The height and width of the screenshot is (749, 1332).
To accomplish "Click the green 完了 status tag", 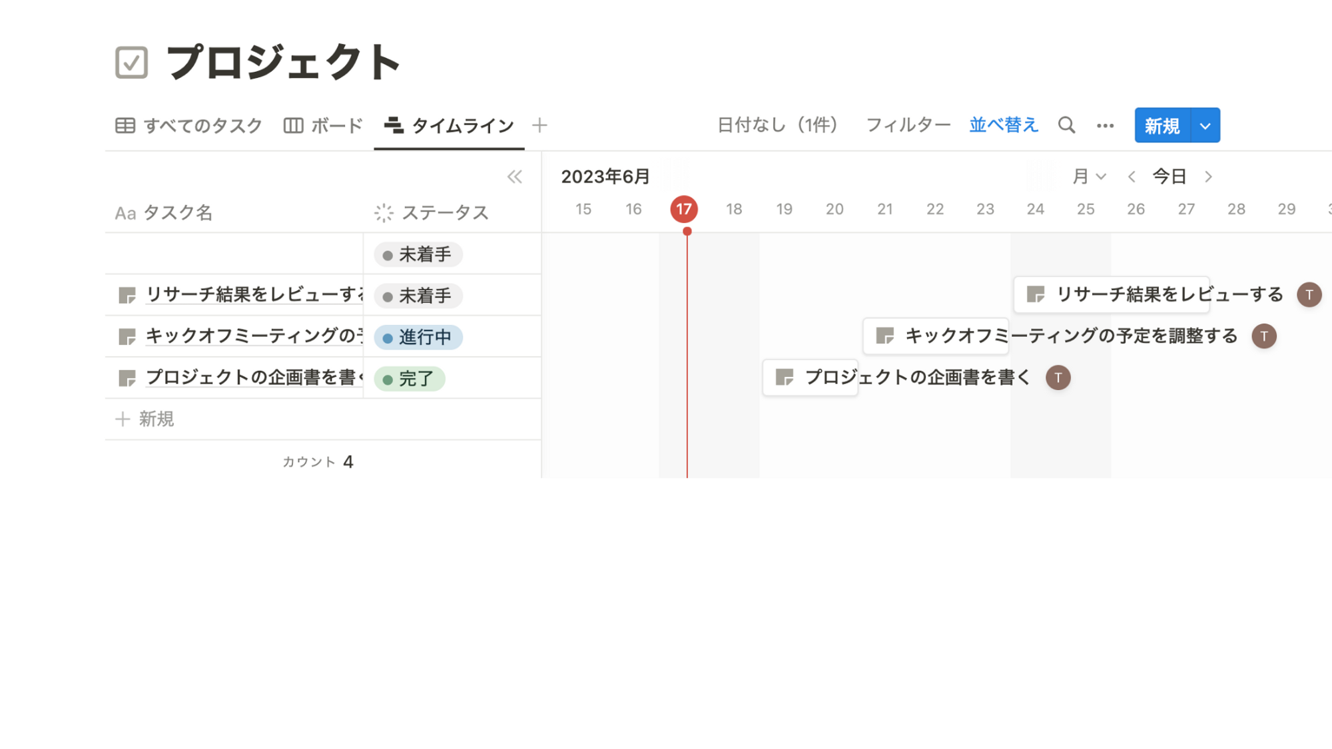I will coord(409,379).
